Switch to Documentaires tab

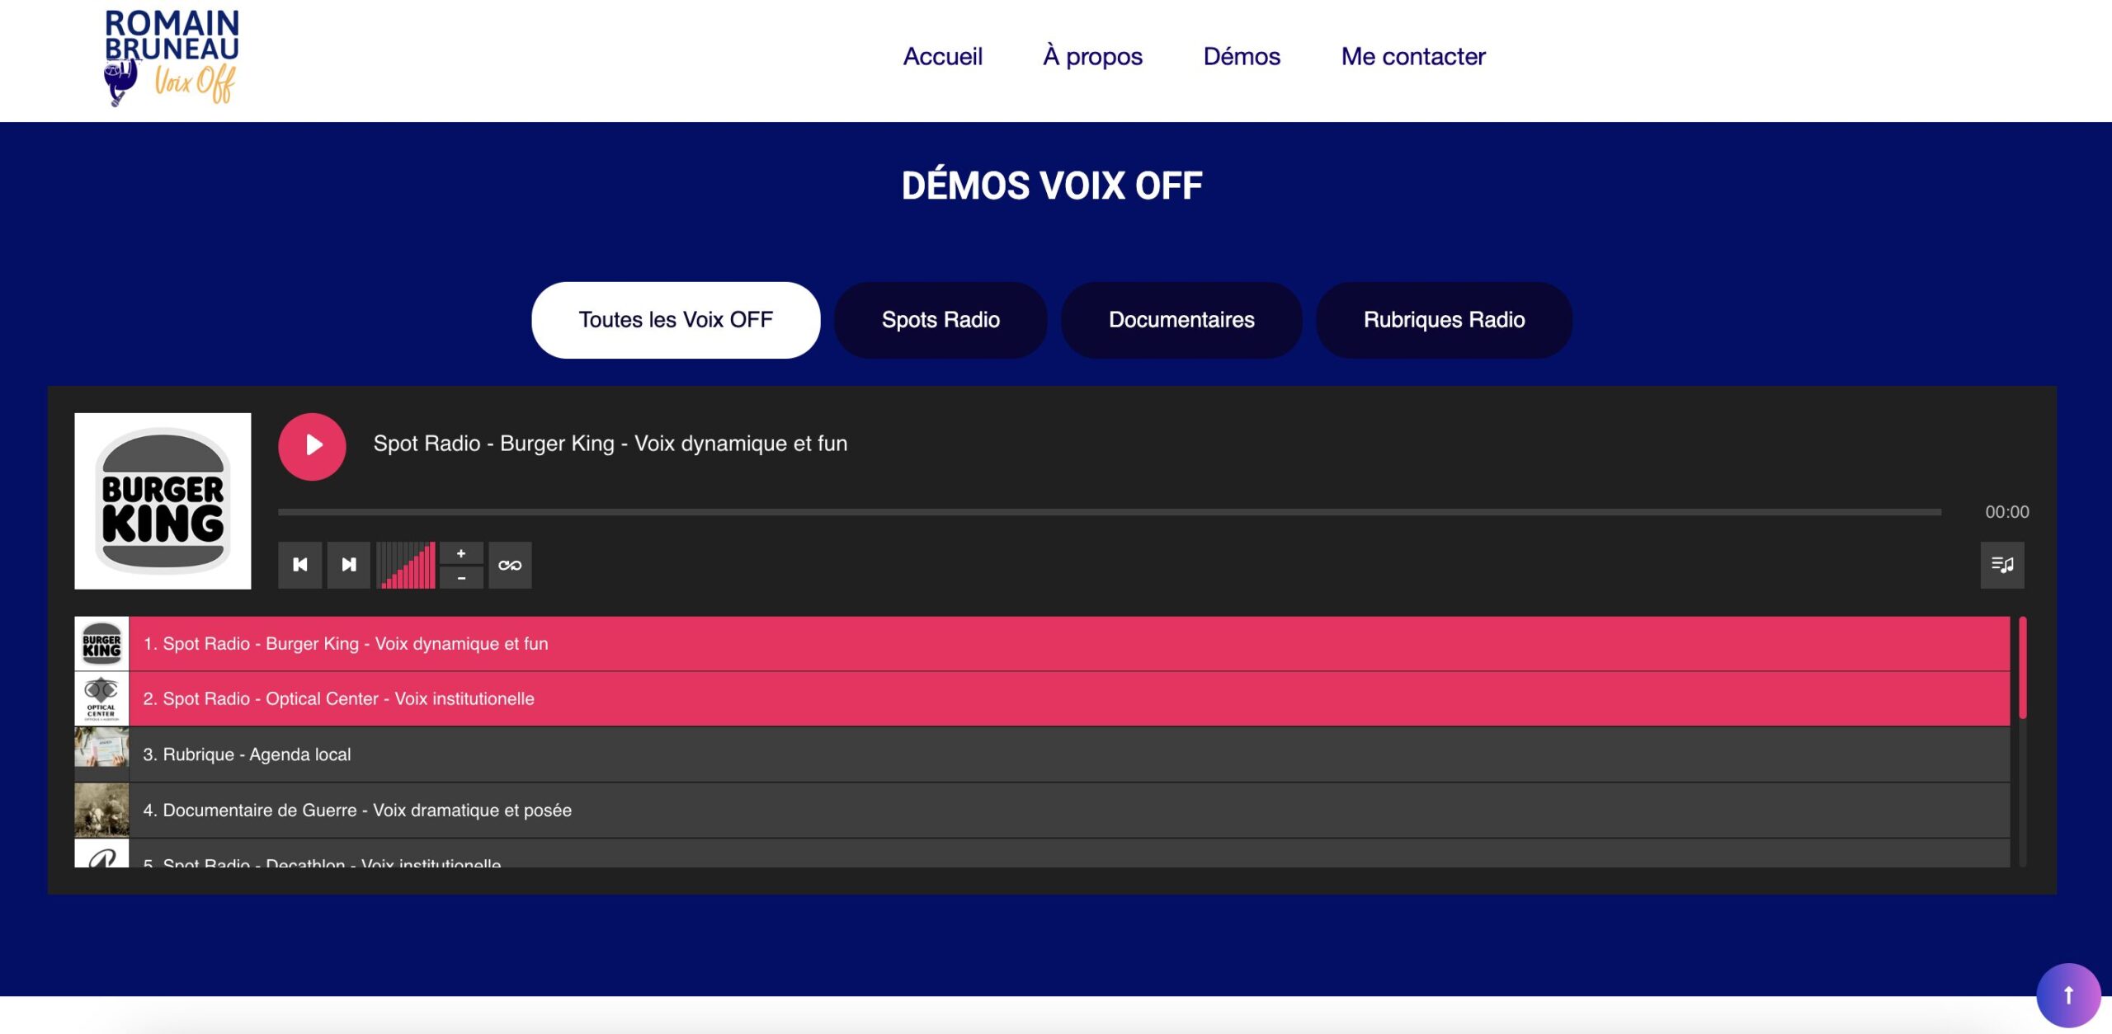pyautogui.click(x=1181, y=320)
